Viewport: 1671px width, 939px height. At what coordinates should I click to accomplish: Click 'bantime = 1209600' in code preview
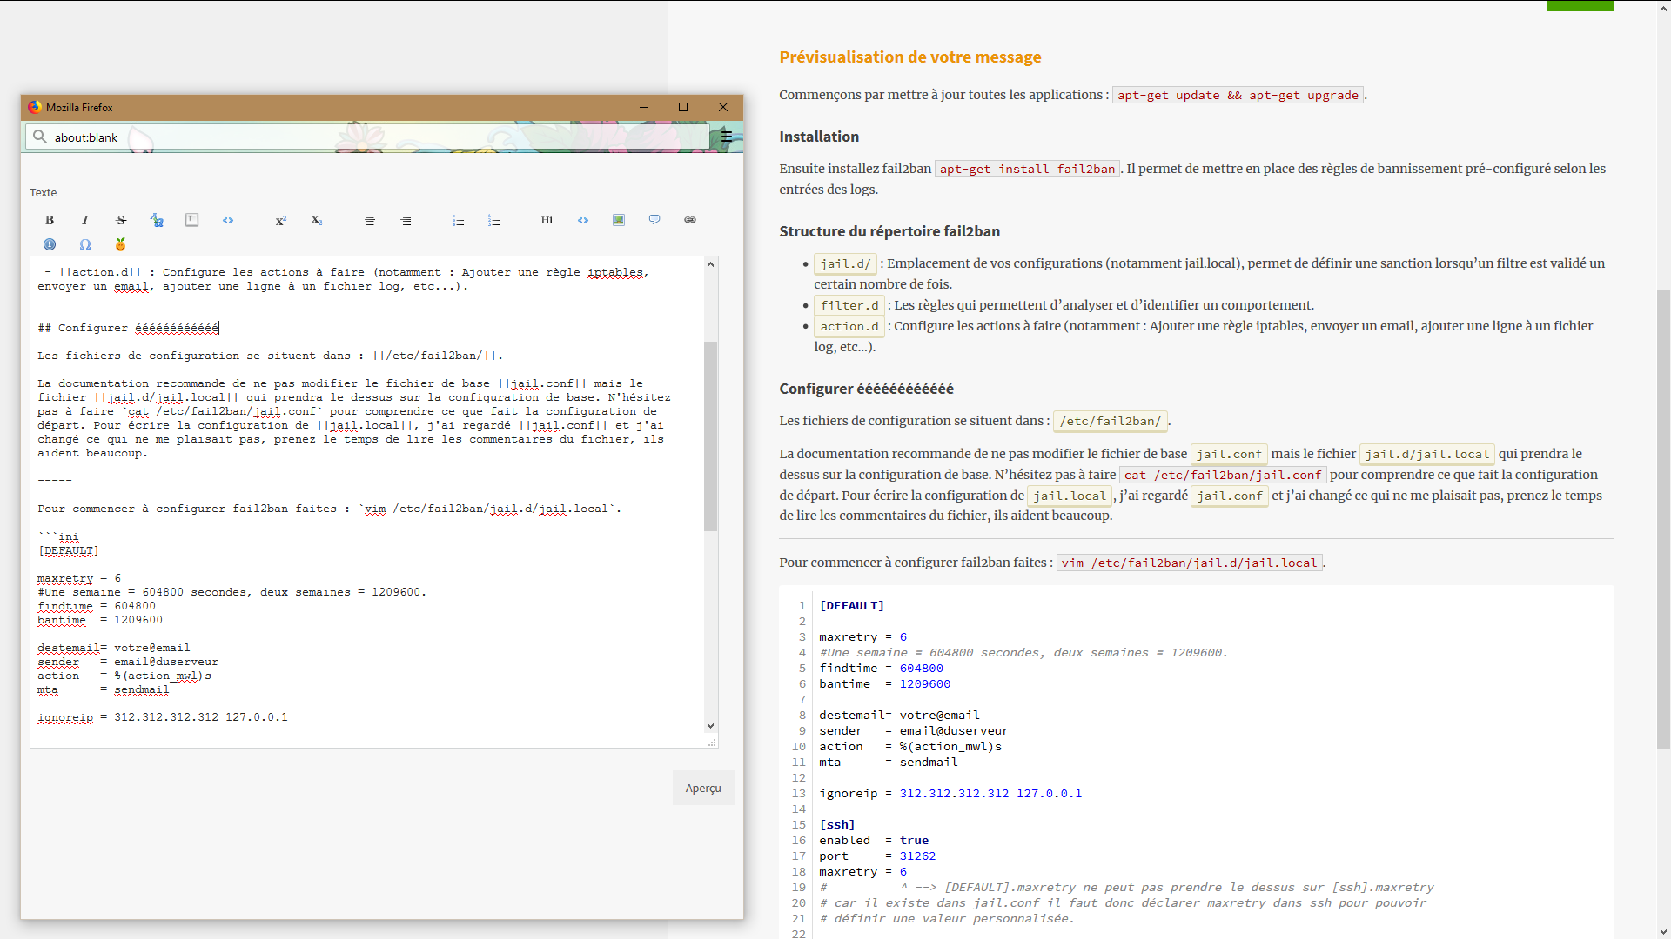884,684
